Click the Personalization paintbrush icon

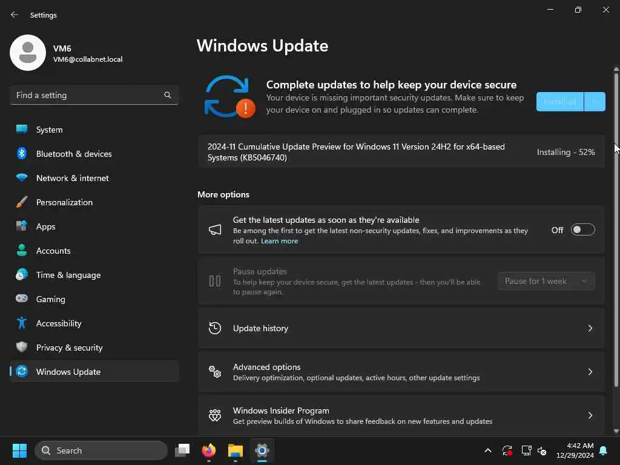pyautogui.click(x=22, y=202)
